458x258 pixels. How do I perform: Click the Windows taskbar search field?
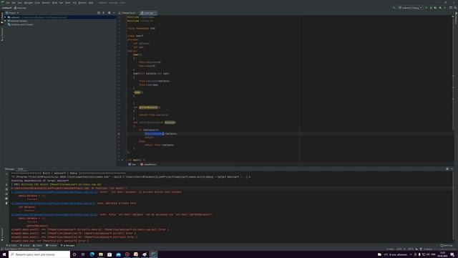click(x=39, y=254)
